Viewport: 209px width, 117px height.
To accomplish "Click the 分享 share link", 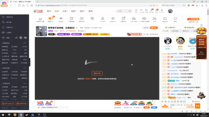I will 146,34.
